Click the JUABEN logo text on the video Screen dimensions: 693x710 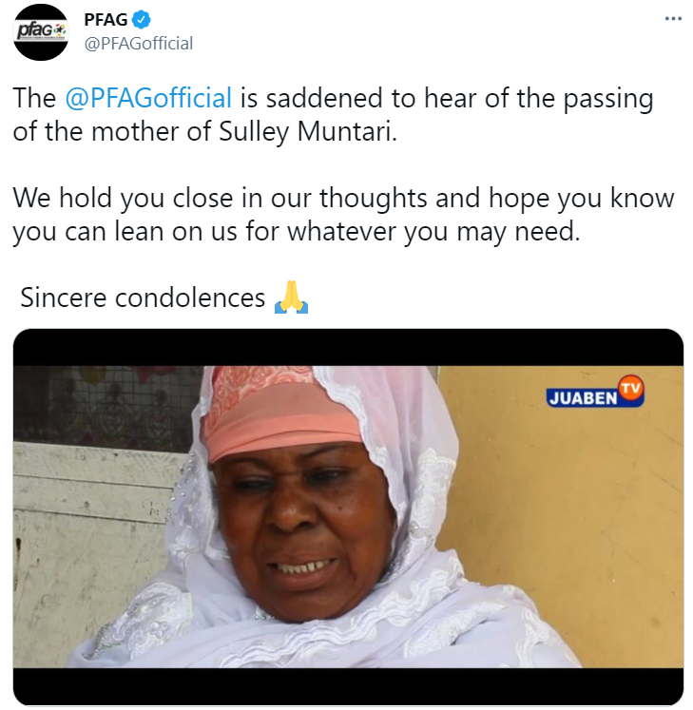(x=583, y=398)
